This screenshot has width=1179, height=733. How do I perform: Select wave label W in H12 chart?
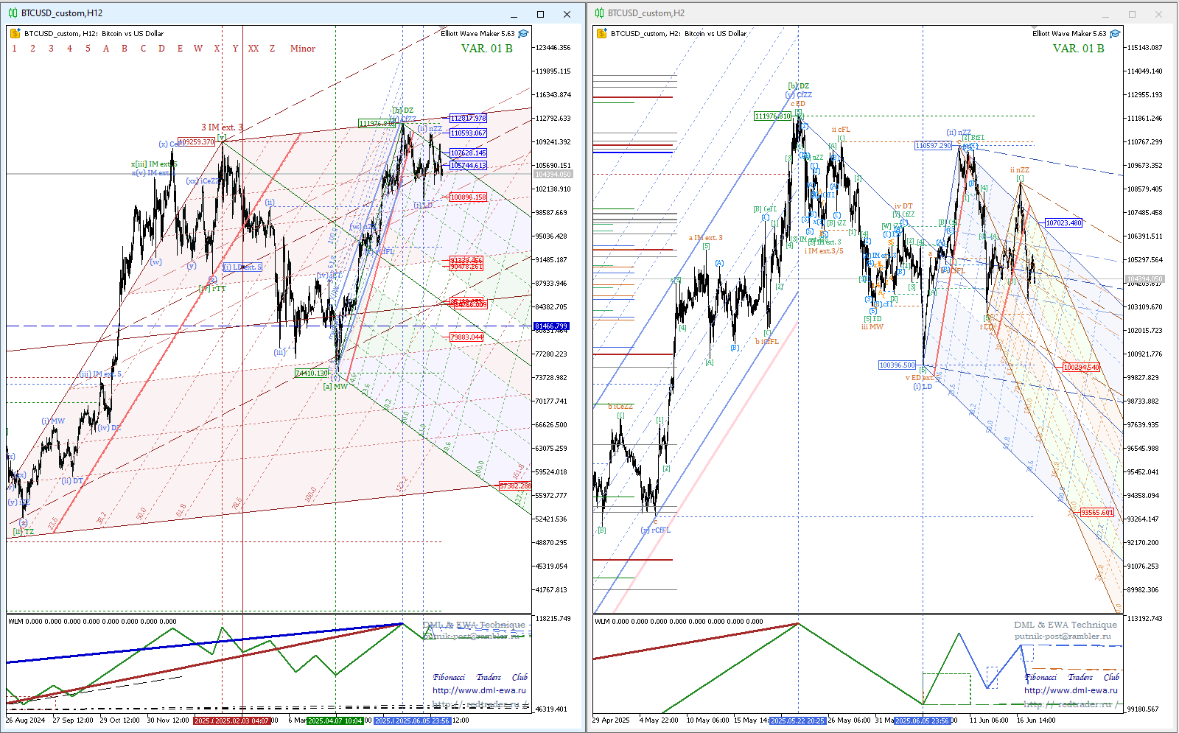pos(198,49)
